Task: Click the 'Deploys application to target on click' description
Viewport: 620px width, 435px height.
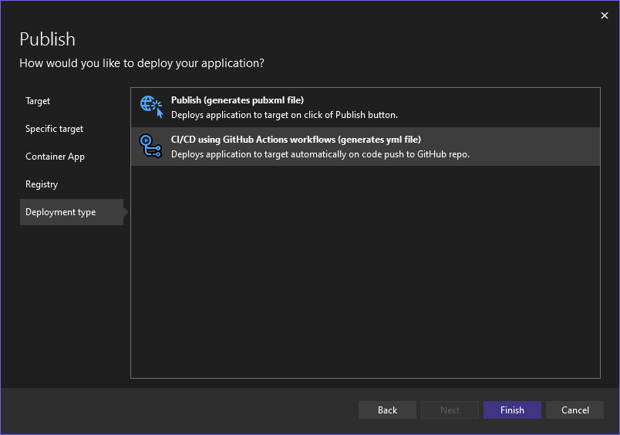Action: [x=285, y=115]
